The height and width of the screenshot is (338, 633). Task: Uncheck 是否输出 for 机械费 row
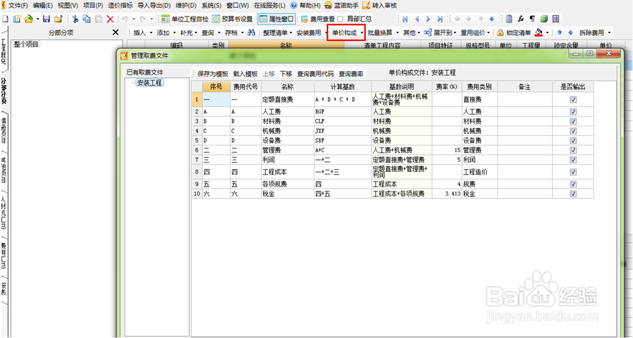[573, 131]
